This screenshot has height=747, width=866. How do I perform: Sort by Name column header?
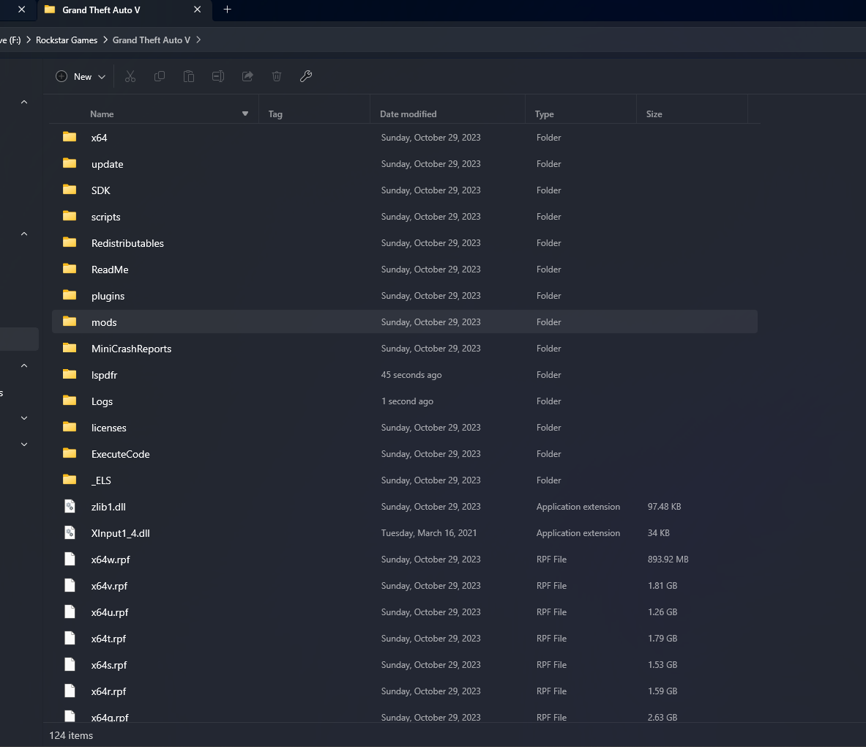click(x=102, y=114)
